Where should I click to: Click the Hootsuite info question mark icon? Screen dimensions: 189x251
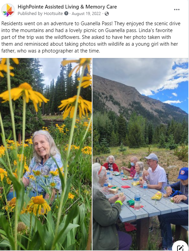66,13
